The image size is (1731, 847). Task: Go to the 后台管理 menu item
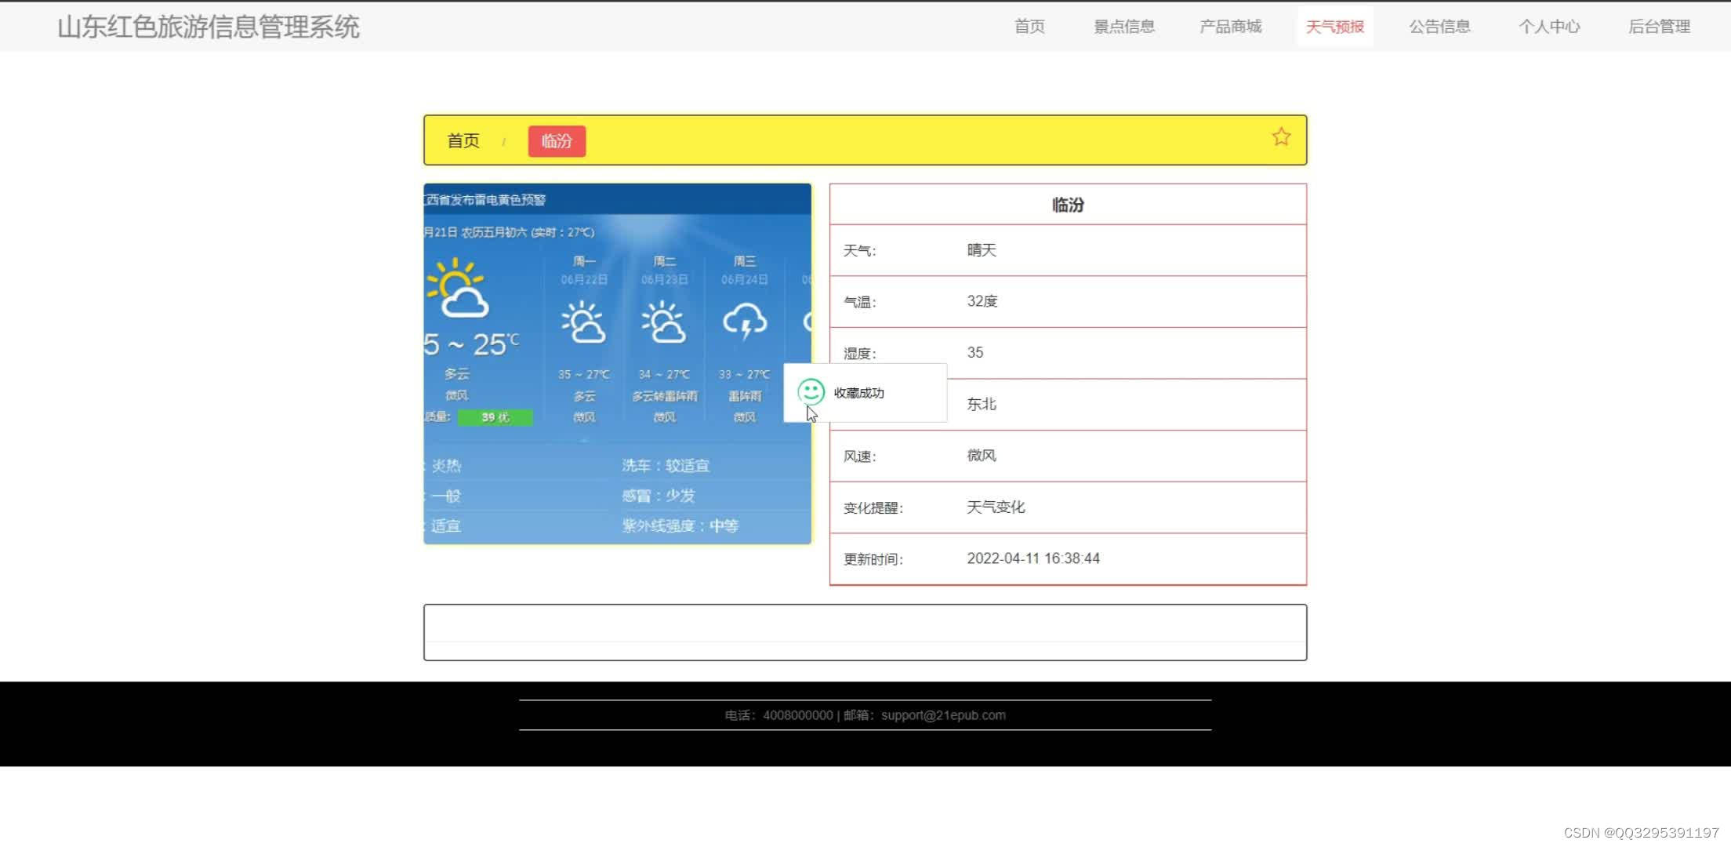[x=1659, y=27]
